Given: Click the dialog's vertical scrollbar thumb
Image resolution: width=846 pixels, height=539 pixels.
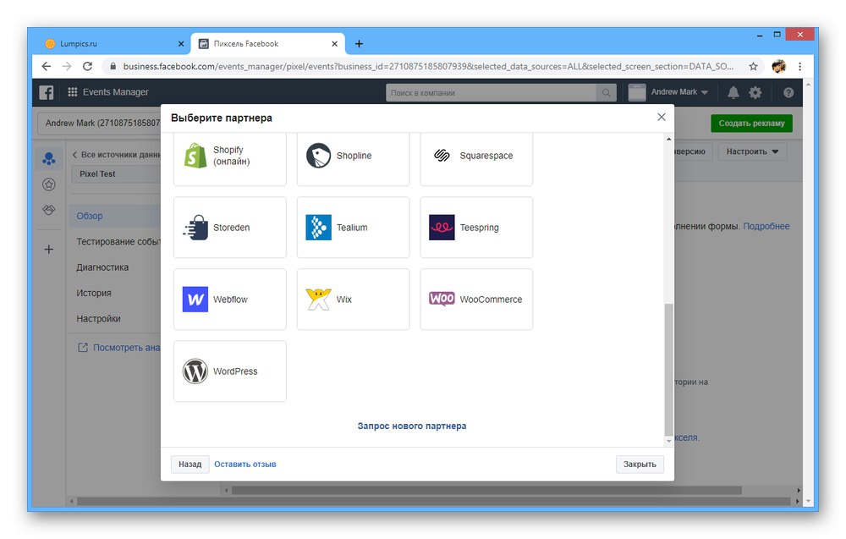Looking at the screenshot, I should [x=669, y=369].
